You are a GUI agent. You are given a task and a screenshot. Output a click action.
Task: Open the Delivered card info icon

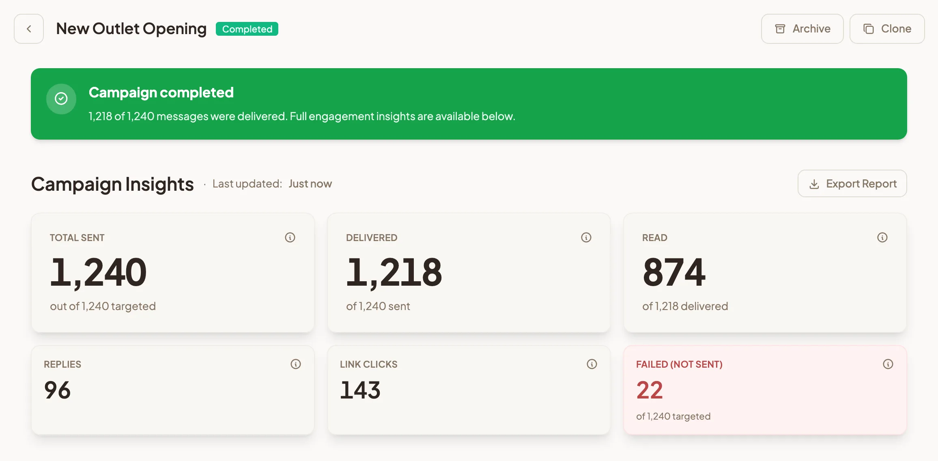586,237
